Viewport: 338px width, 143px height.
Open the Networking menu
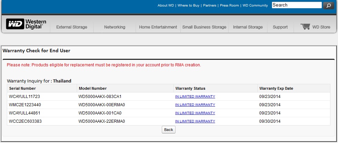tap(115, 27)
